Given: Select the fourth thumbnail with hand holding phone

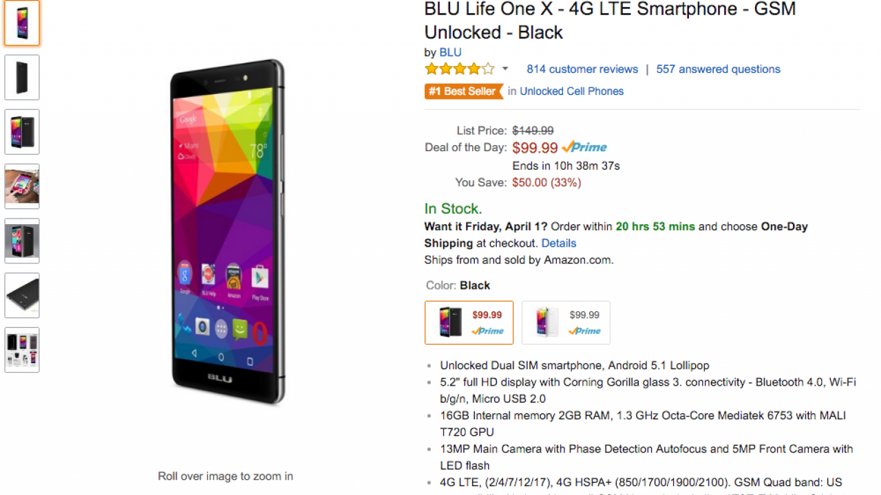Looking at the screenshot, I should point(22,186).
